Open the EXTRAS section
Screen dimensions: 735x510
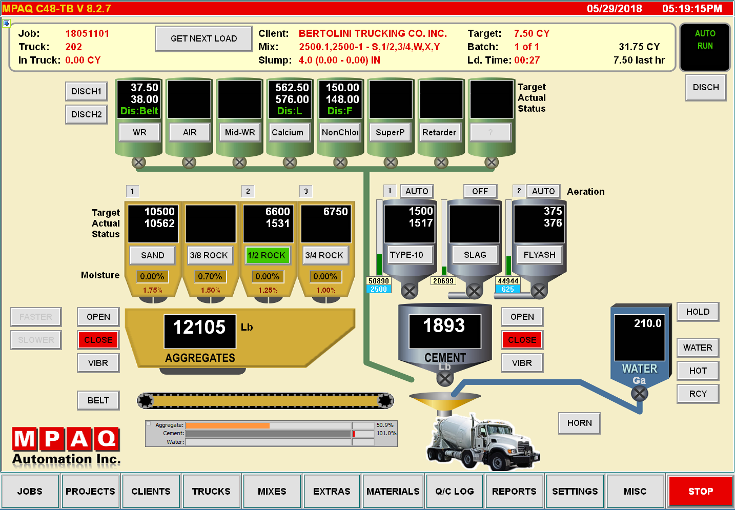[332, 491]
